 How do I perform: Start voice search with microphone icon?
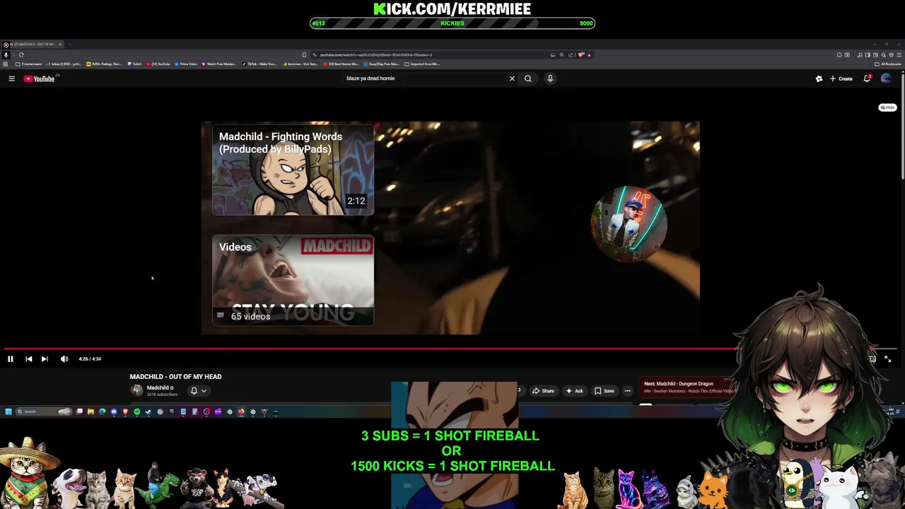[x=550, y=78]
